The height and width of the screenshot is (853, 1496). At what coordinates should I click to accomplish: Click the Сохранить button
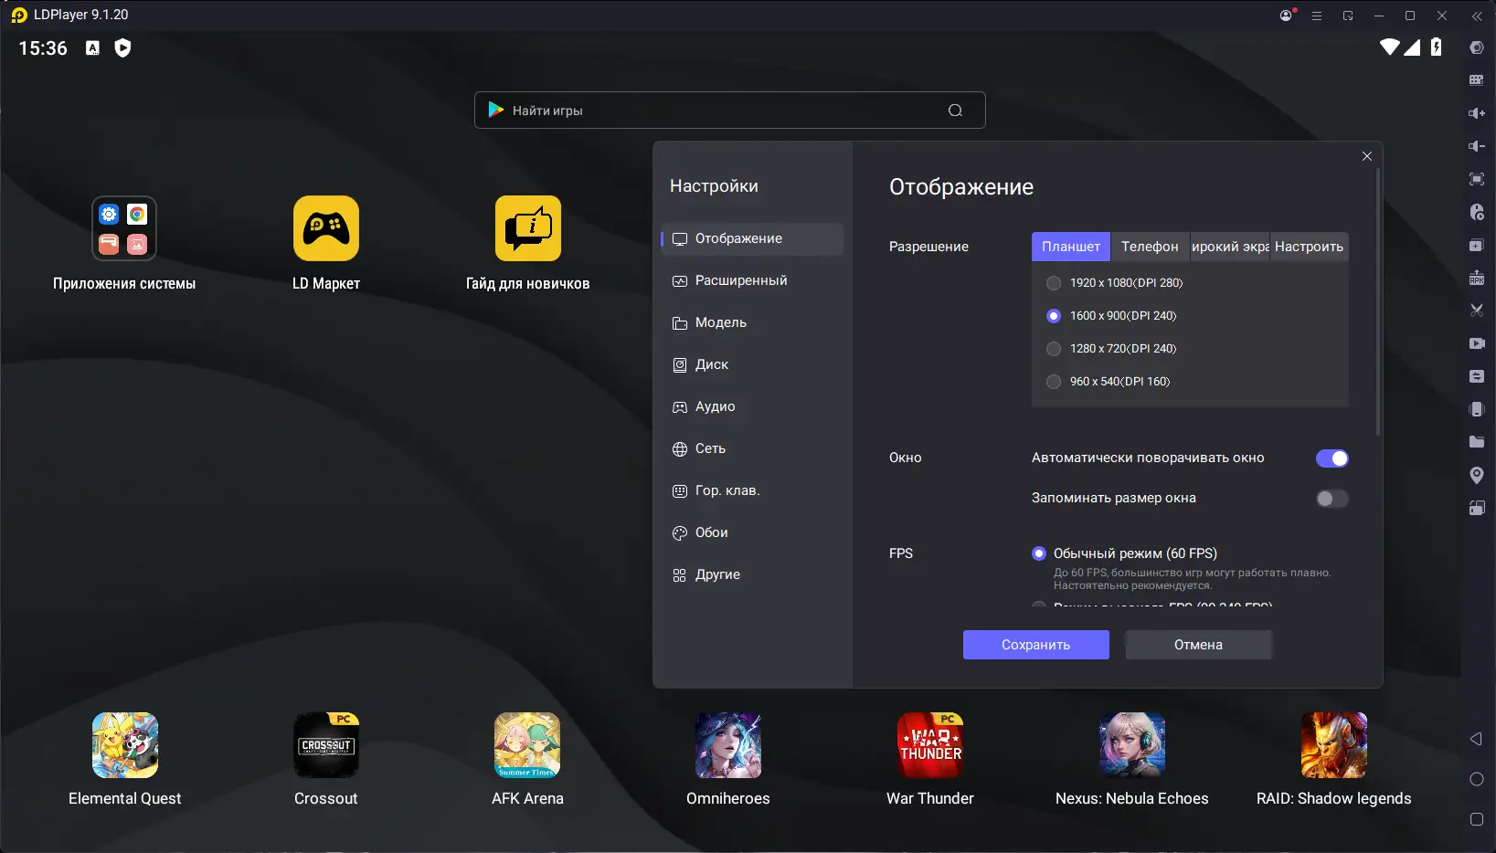(x=1036, y=645)
